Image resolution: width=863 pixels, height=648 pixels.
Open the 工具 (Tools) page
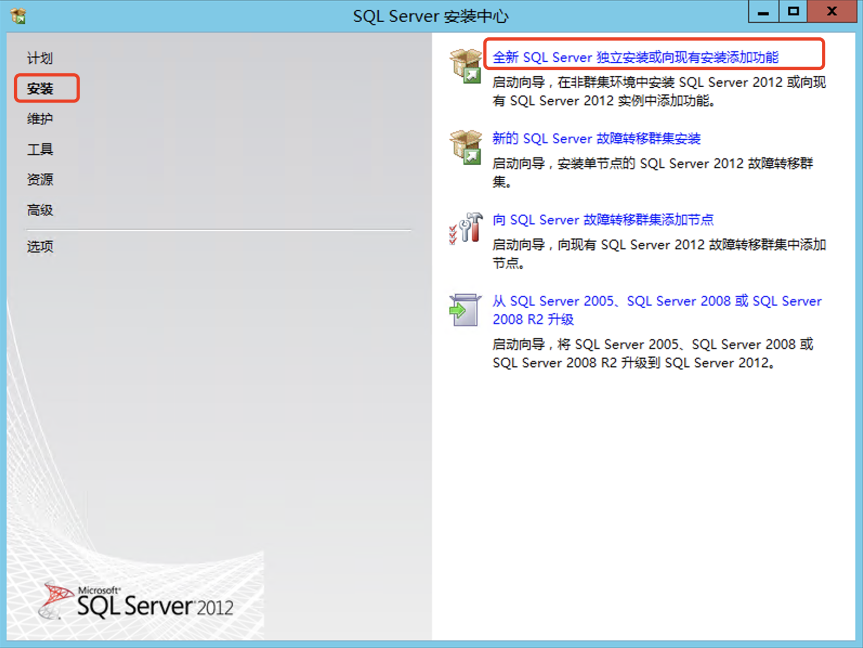coord(40,149)
